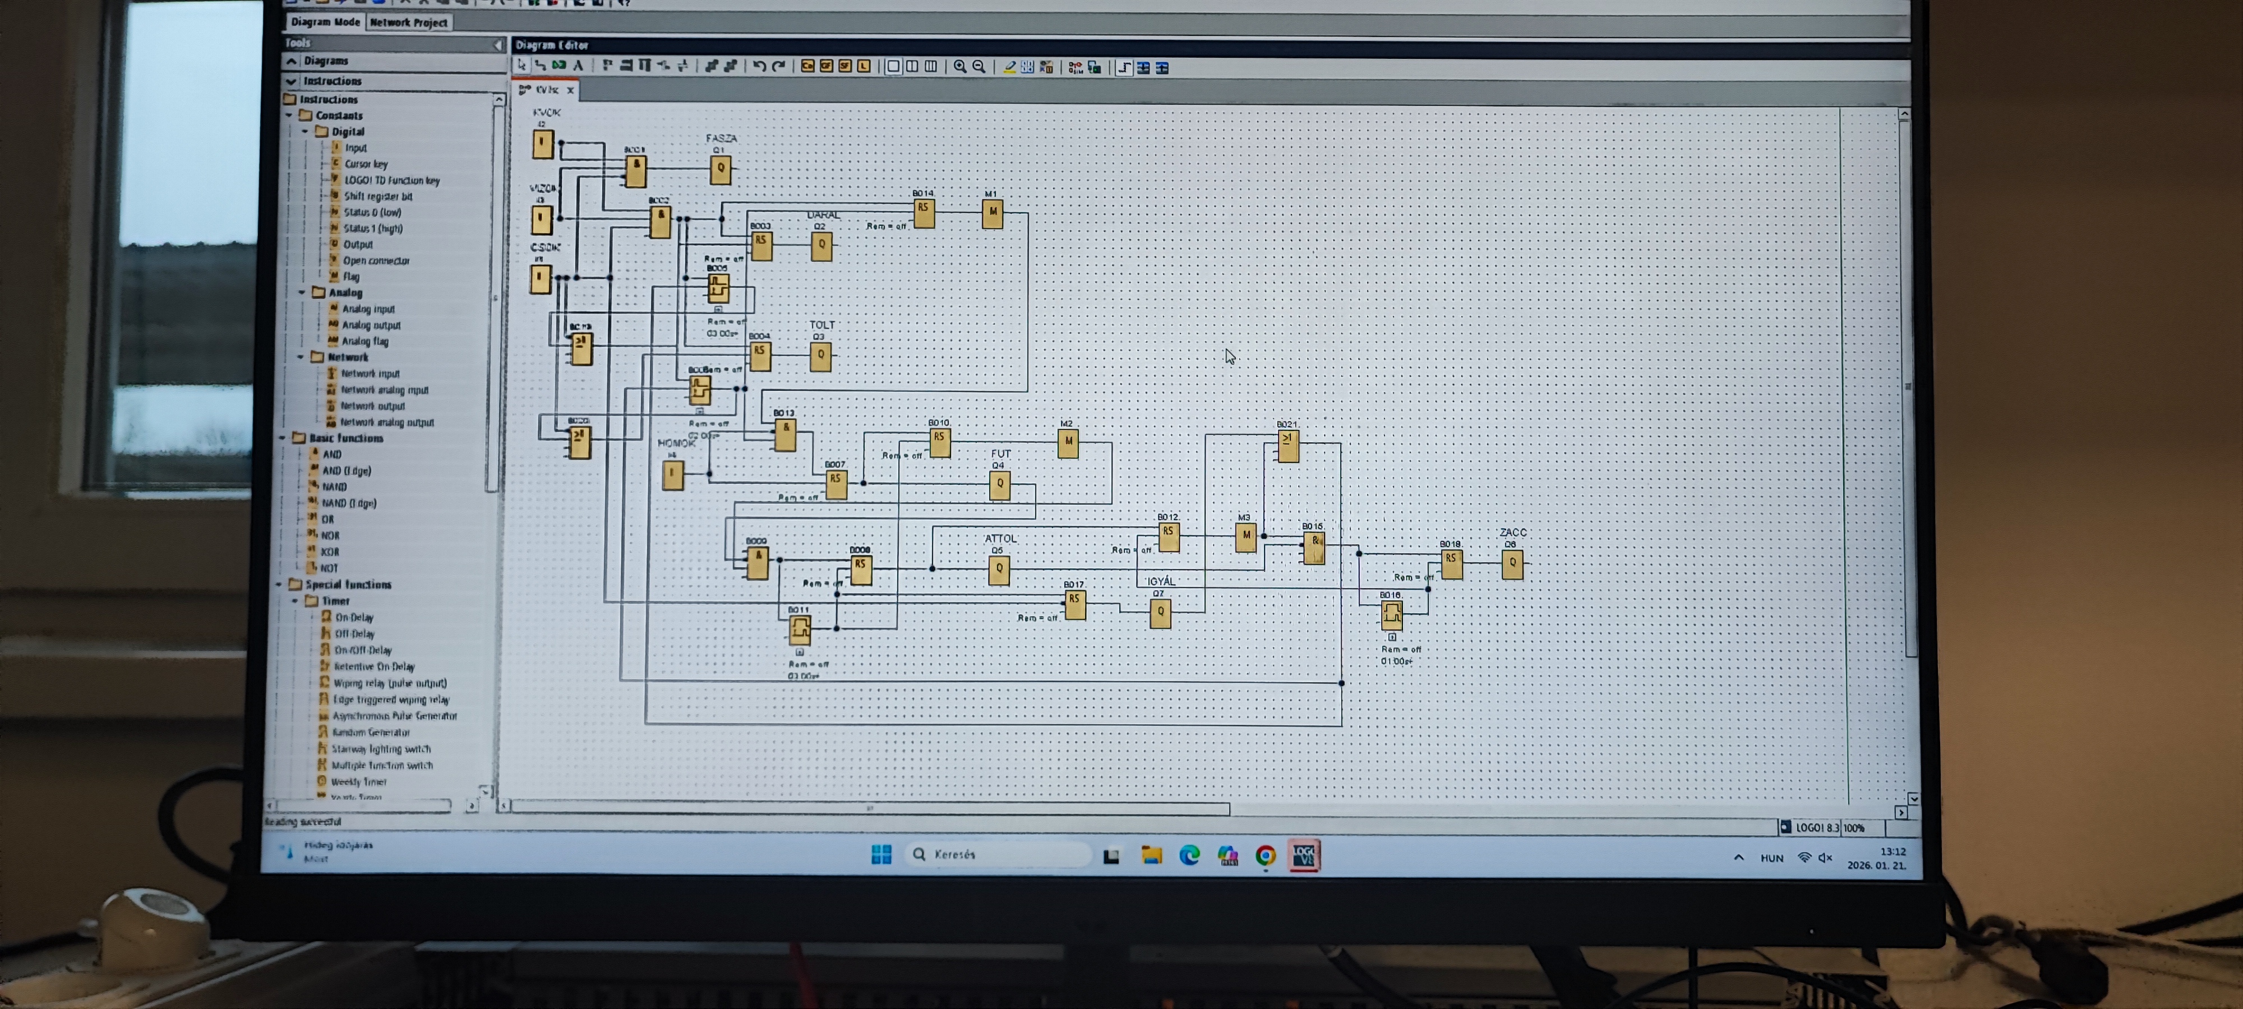Screen dimensions: 2243x1009
Task: Open Chrome from the taskbar
Action: click(1265, 856)
